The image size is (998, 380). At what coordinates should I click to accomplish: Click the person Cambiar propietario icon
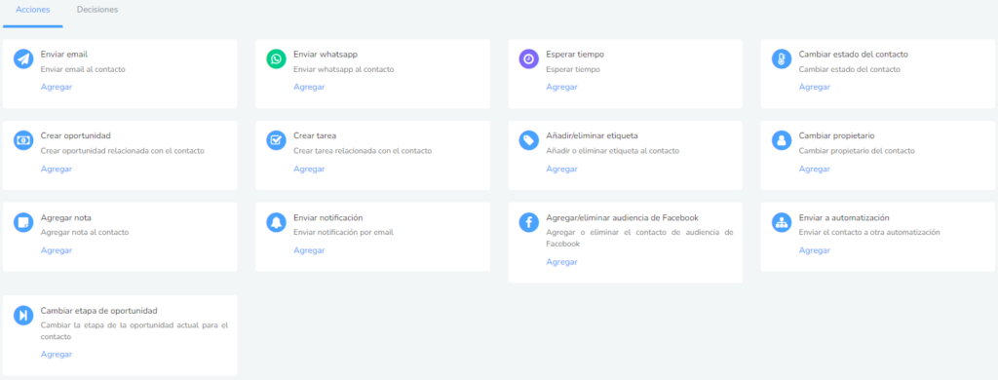[x=782, y=140]
